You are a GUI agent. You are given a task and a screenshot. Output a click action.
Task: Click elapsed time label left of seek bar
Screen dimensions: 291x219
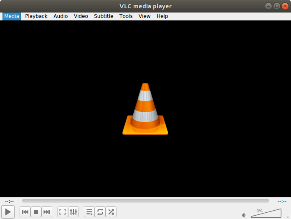pyautogui.click(x=9, y=201)
